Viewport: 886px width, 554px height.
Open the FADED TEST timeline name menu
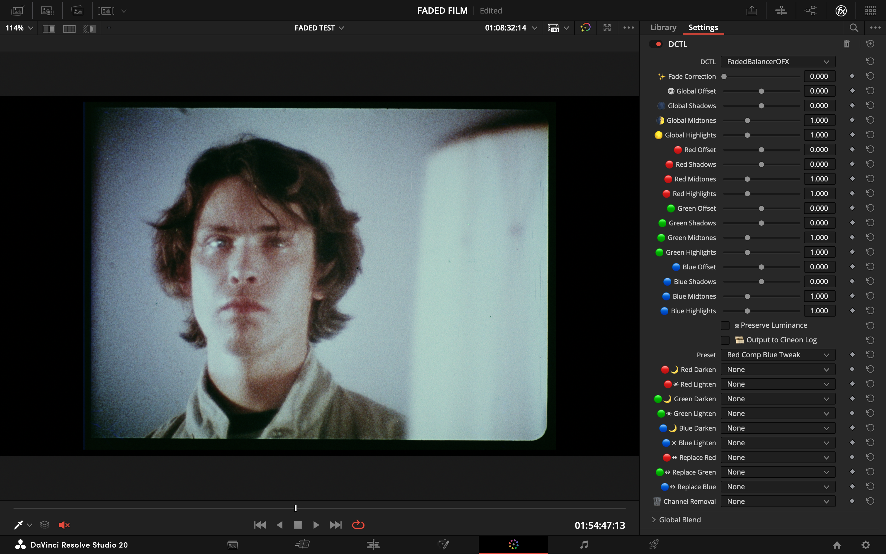319,28
